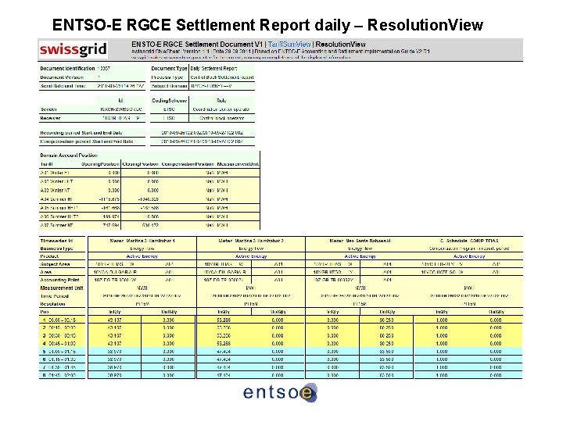Select the A01 Winter tariff row label
Viewport: 563px width, 422px height.
(x=55, y=173)
